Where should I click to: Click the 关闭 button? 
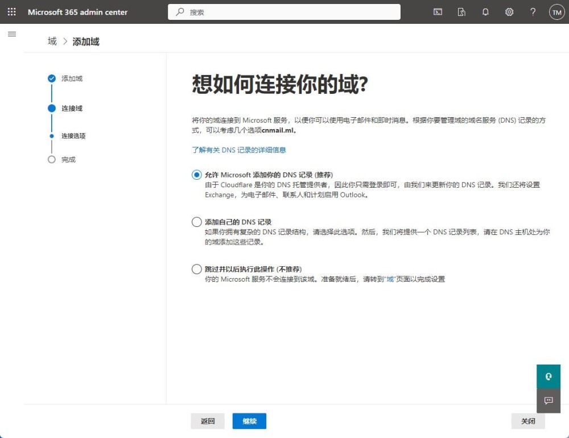pos(528,421)
